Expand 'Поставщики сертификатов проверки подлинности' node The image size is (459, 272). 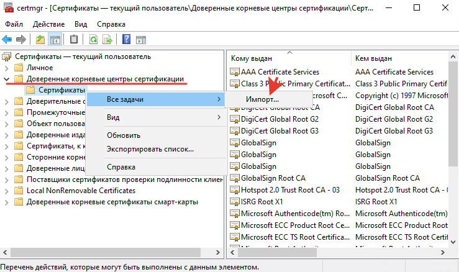[x=7, y=179]
